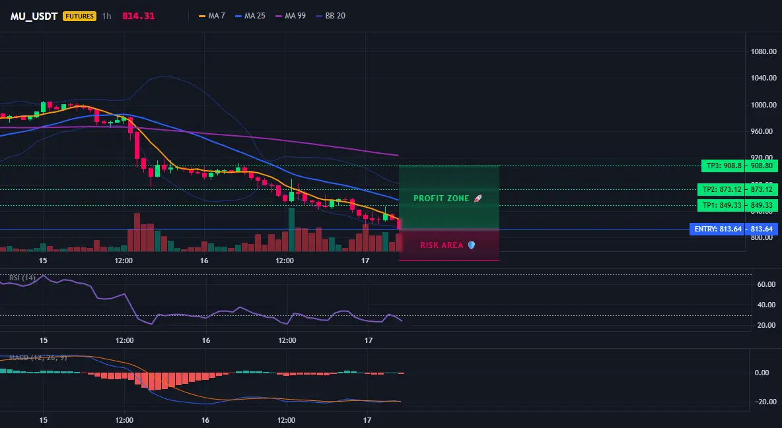The height and width of the screenshot is (428, 782).
Task: Click the 1000.00 price axis label
Action: click(764, 105)
